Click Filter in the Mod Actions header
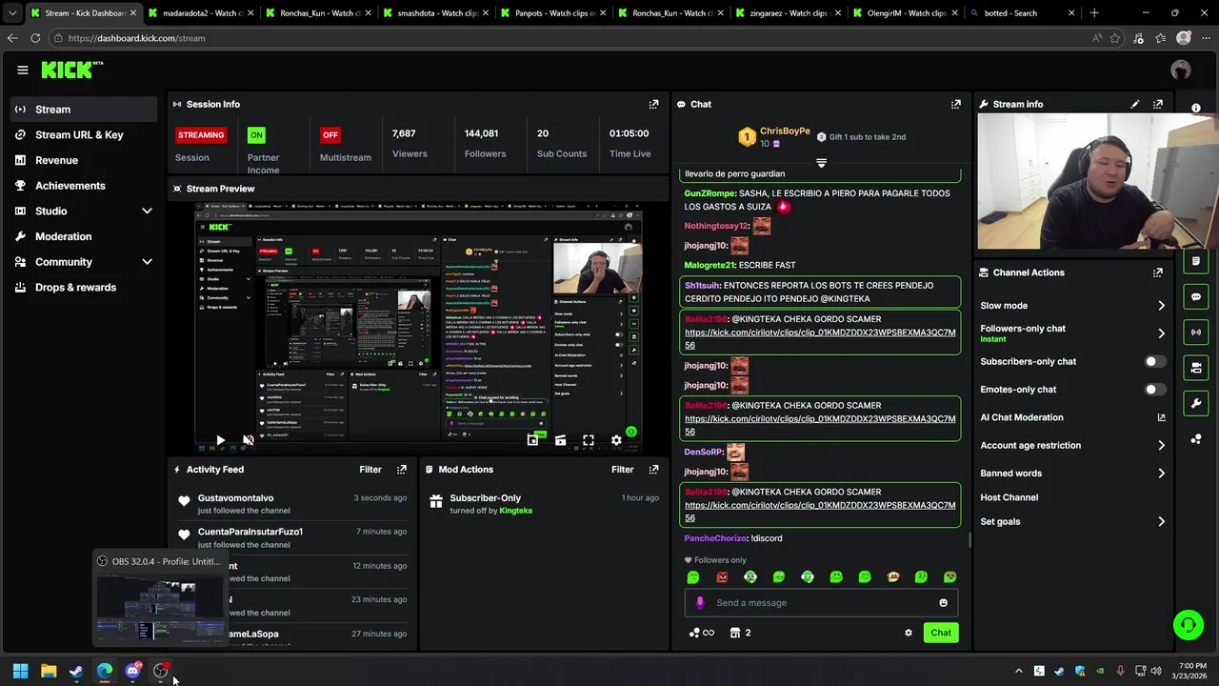The height and width of the screenshot is (686, 1219). coord(622,469)
